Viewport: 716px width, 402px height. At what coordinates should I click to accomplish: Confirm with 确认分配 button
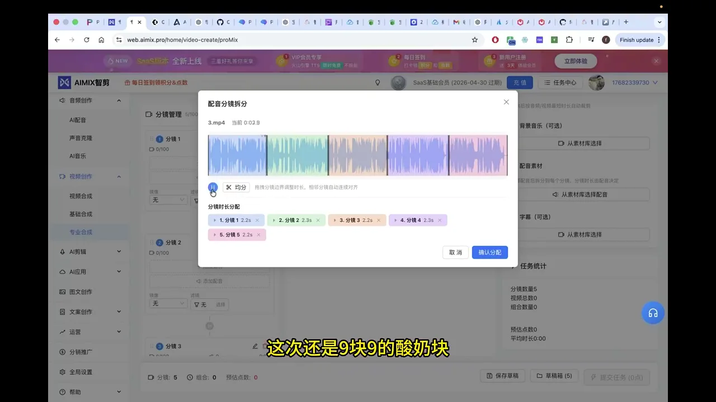point(490,252)
